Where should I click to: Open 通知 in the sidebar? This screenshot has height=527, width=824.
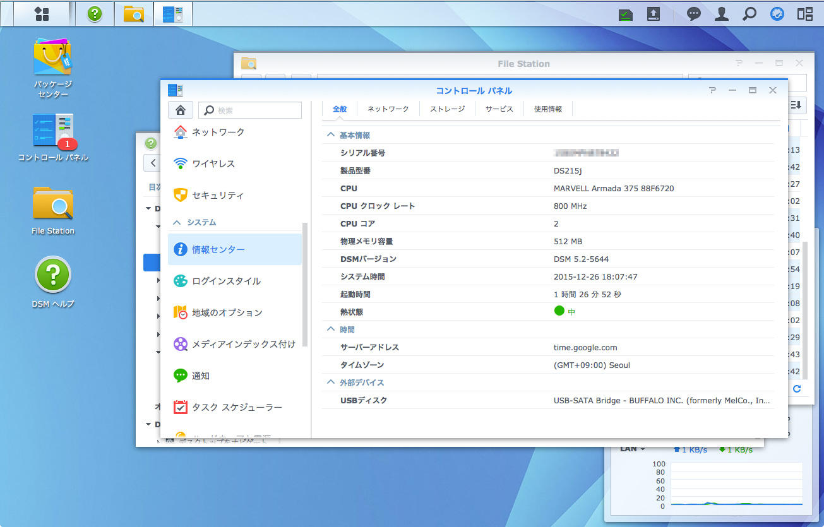[234, 376]
